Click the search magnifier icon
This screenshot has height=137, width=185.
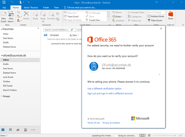pyautogui.click(x=72, y=30)
